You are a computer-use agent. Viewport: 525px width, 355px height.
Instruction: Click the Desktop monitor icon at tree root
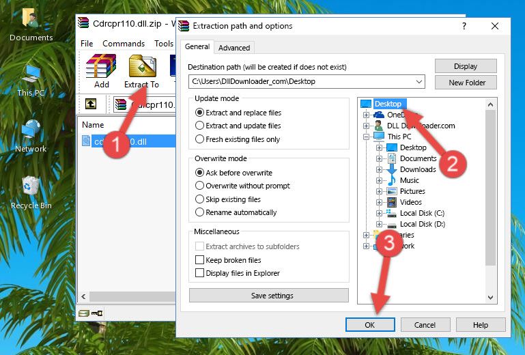tap(366, 104)
